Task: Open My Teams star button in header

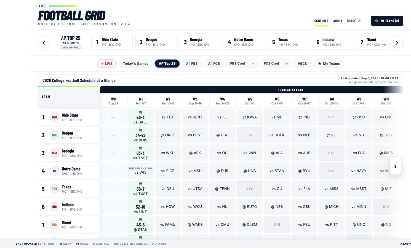Action: [x=387, y=21]
